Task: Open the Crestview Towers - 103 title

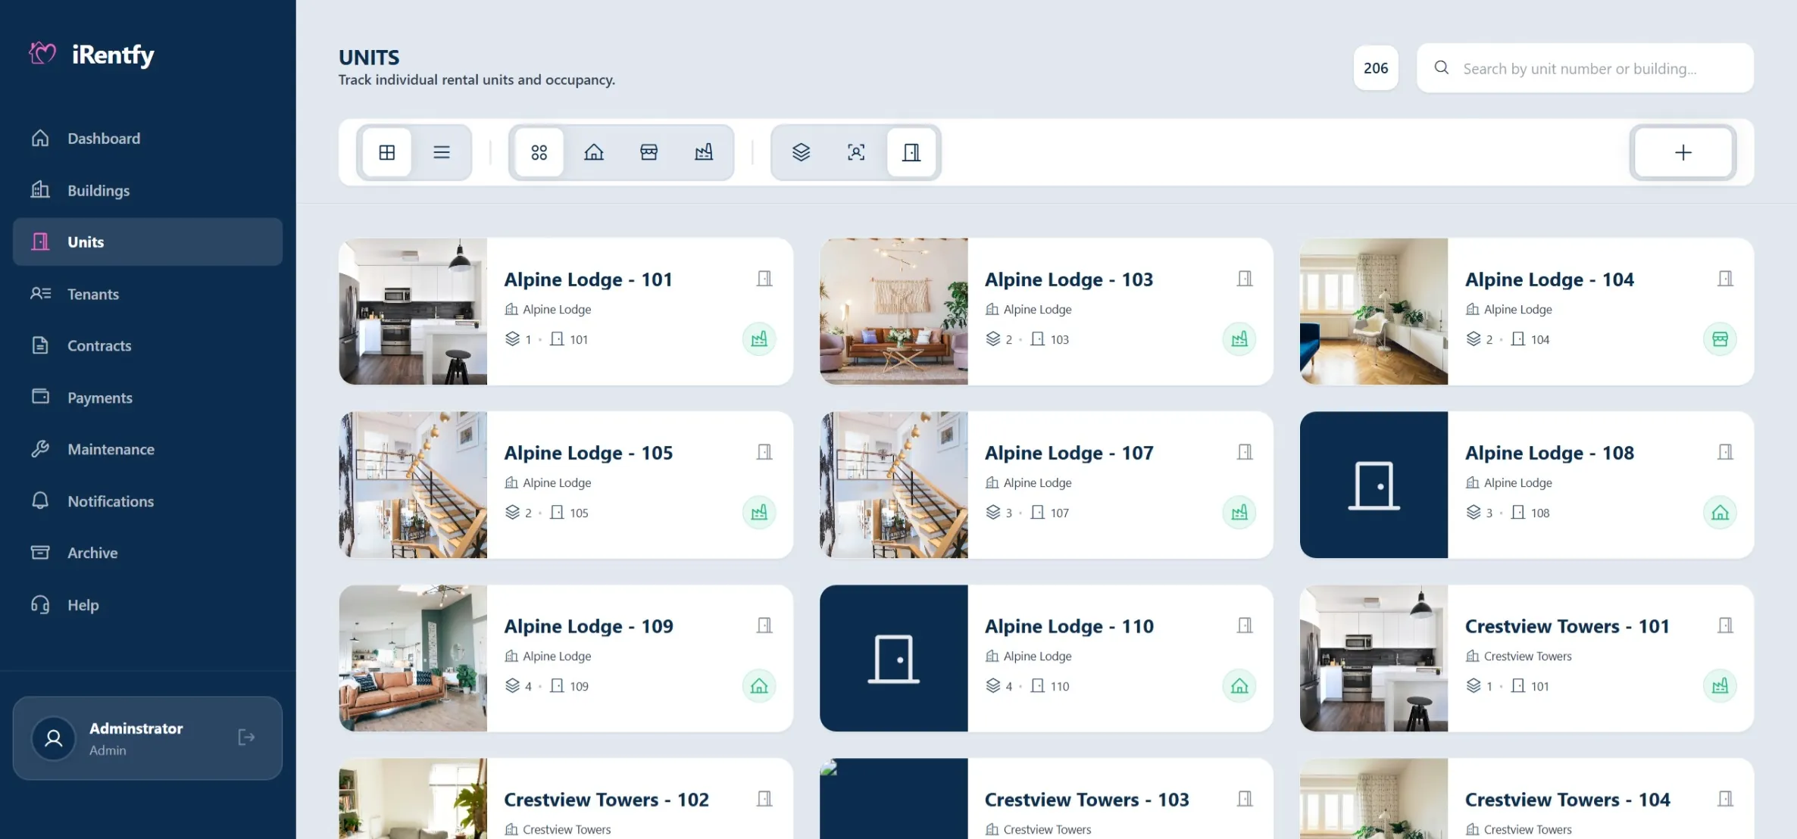Action: [x=1086, y=800]
